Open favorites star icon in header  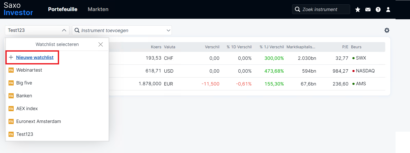click(358, 9)
